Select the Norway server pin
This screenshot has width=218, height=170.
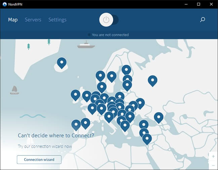coord(100,76)
